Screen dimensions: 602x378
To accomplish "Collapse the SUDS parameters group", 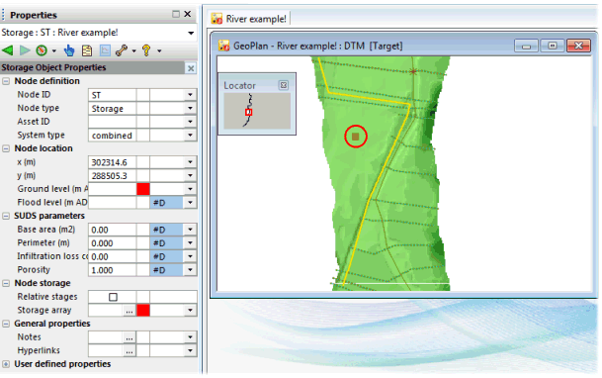I will (6, 217).
